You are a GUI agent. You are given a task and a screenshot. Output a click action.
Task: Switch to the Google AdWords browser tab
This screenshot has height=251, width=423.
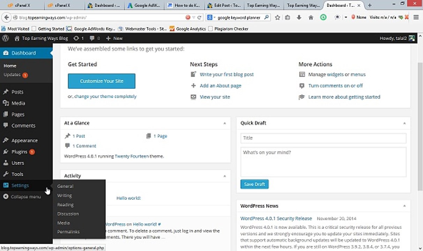point(144,5)
